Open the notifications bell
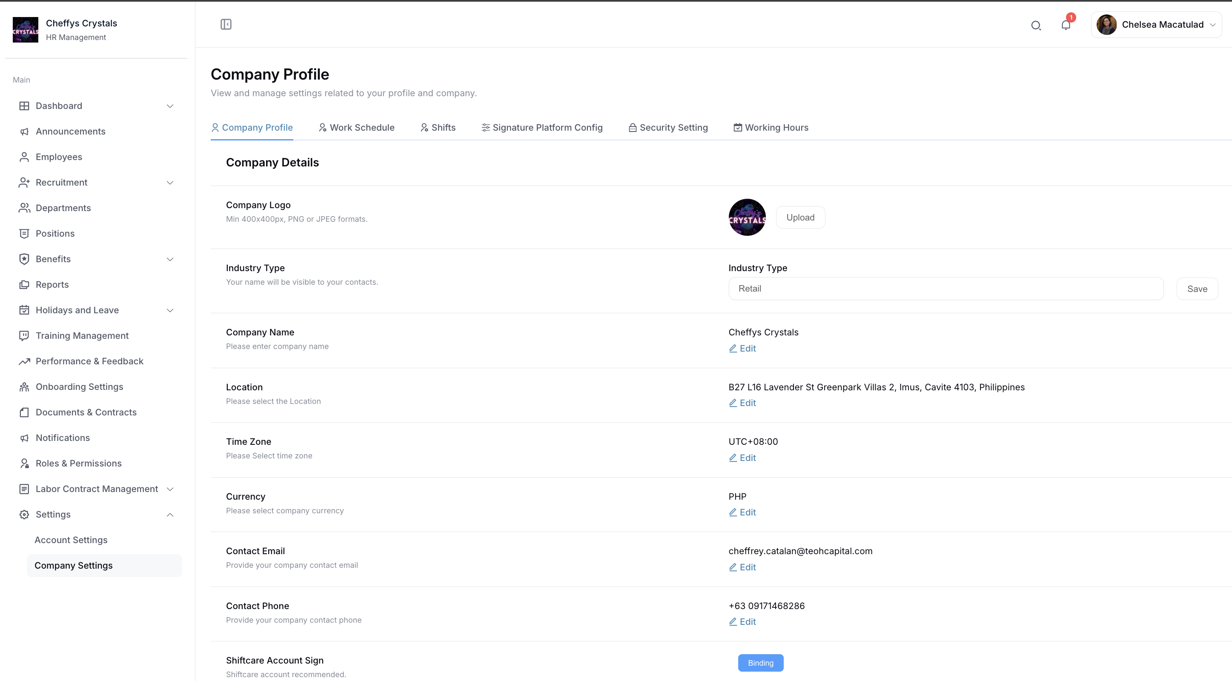This screenshot has height=681, width=1232. (1066, 26)
